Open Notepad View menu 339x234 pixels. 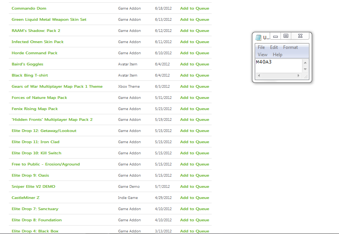pos(262,55)
